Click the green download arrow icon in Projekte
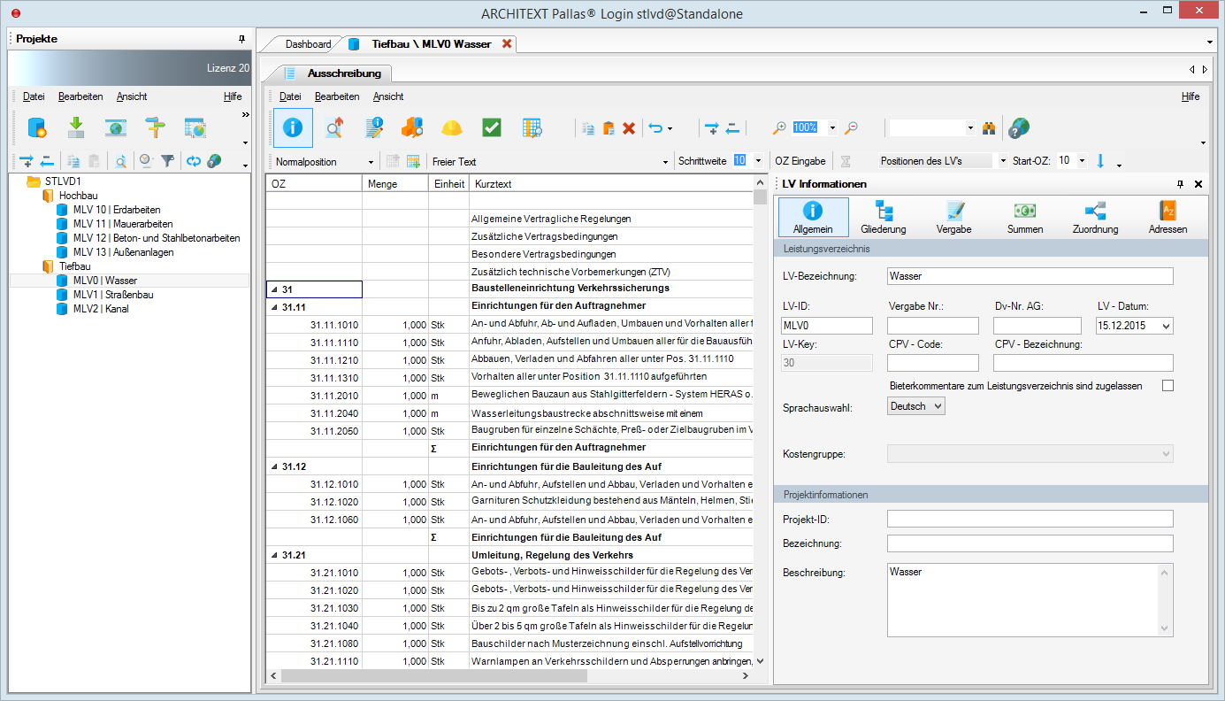This screenshot has width=1225, height=701. 76,127
